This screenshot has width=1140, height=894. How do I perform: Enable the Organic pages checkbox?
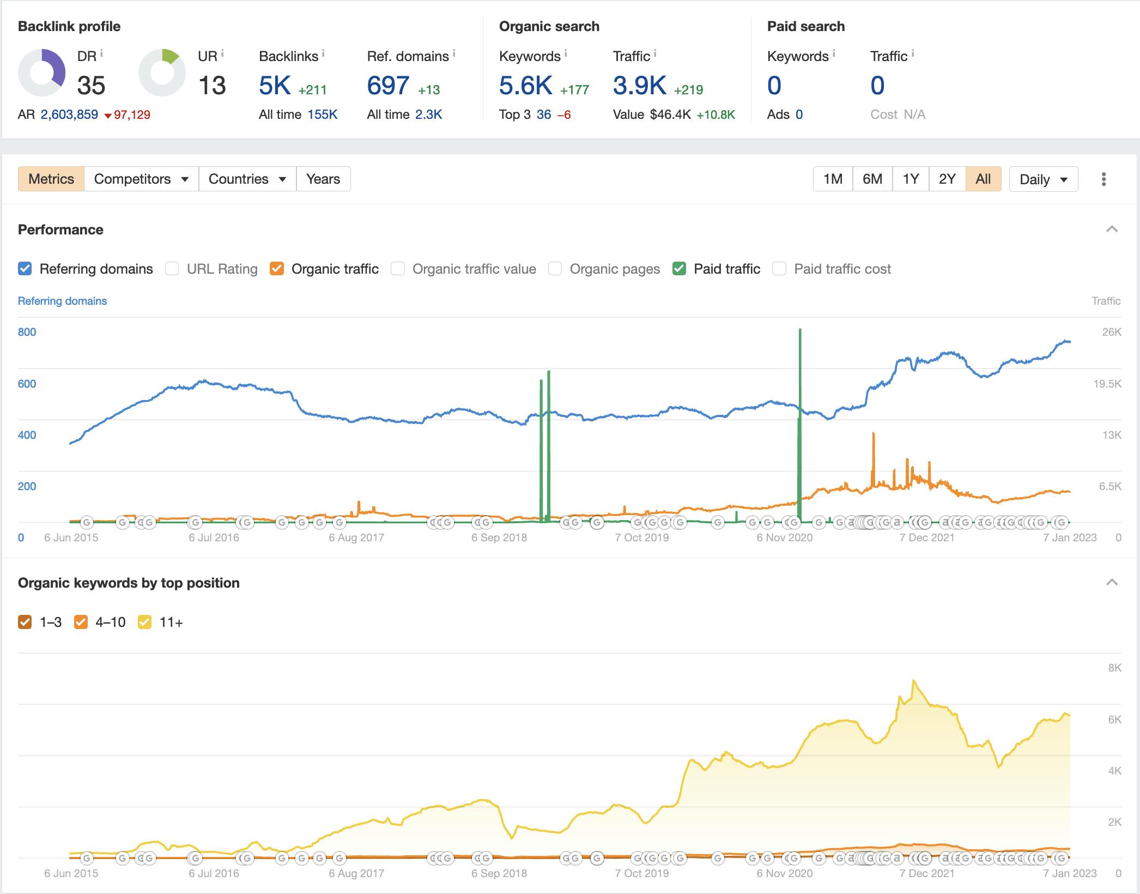click(555, 269)
